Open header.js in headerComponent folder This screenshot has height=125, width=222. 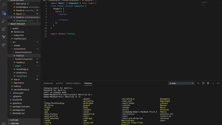24,62
